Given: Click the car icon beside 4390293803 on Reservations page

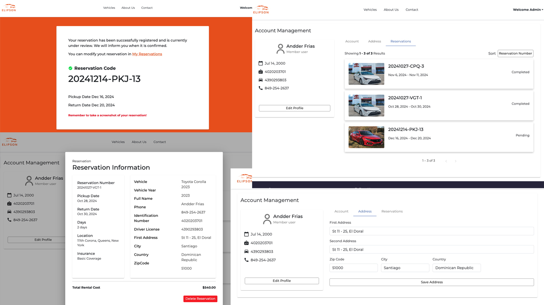Looking at the screenshot, I should pyautogui.click(x=260, y=80).
